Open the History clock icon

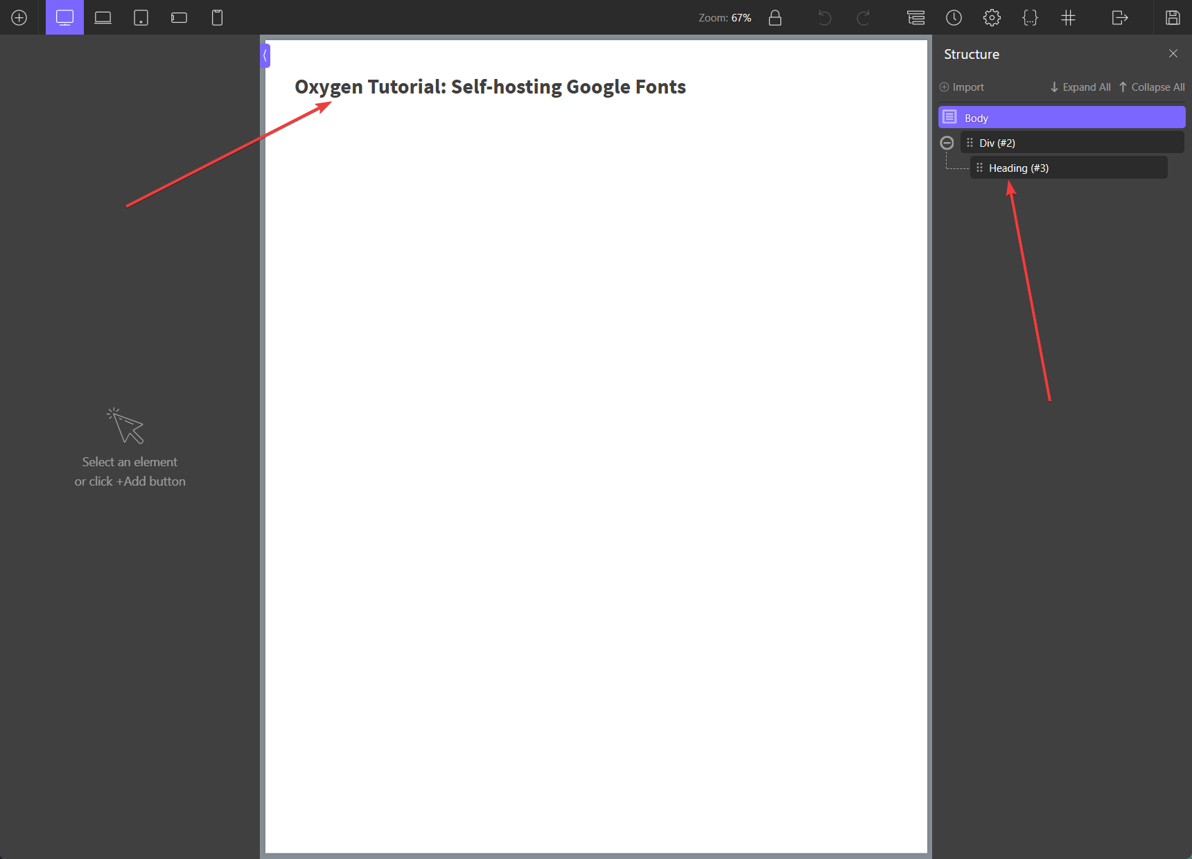tap(954, 17)
